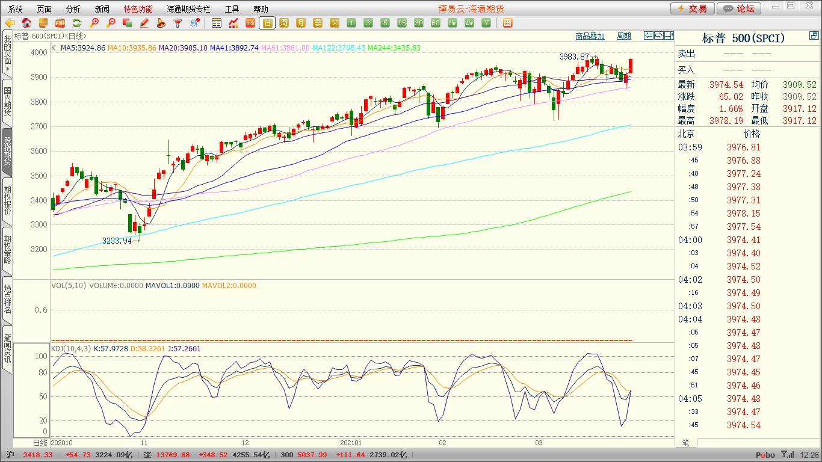The height and width of the screenshot is (462, 822).
Task: Open the 新闻 menu
Action: 102,9
